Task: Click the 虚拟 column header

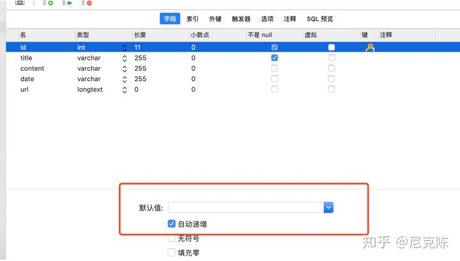Action: pos(310,35)
